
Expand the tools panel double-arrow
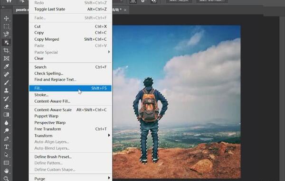3,7
